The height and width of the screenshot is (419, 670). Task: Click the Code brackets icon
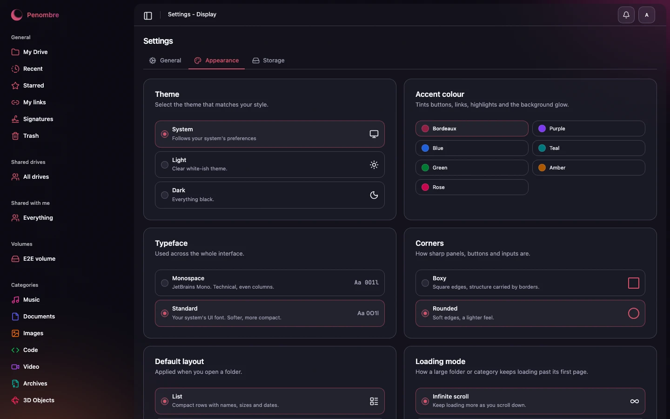[x=15, y=350]
